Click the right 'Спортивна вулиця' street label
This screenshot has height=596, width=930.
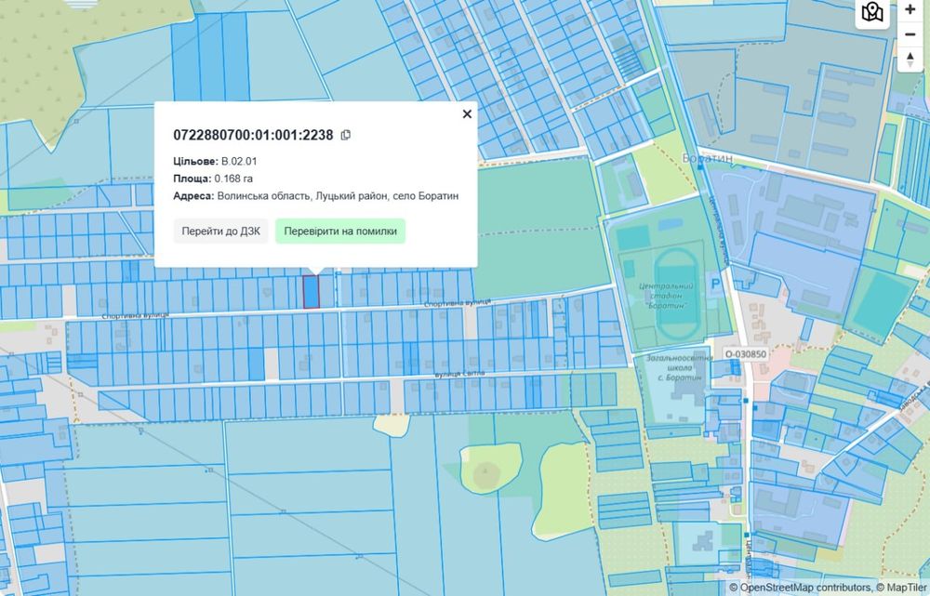point(458,303)
